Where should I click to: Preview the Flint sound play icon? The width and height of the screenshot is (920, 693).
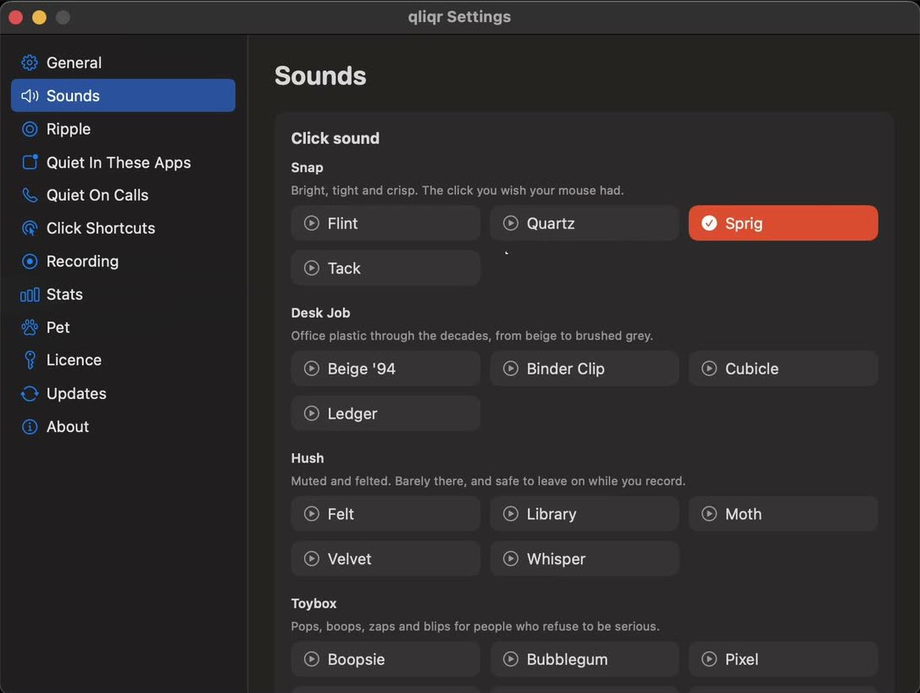coord(312,223)
